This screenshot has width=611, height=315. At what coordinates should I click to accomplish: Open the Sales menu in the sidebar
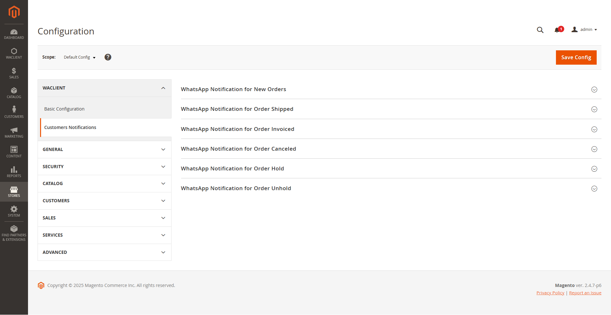14,73
